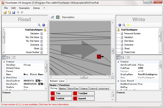Switch to the Date/Time functions tab
Screen dimensions: 164x108
[x=74, y=89]
